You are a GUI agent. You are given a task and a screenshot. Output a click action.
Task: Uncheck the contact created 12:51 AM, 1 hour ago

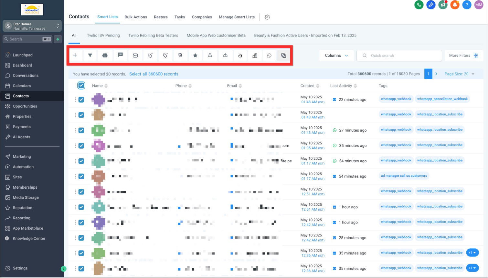[x=81, y=207]
